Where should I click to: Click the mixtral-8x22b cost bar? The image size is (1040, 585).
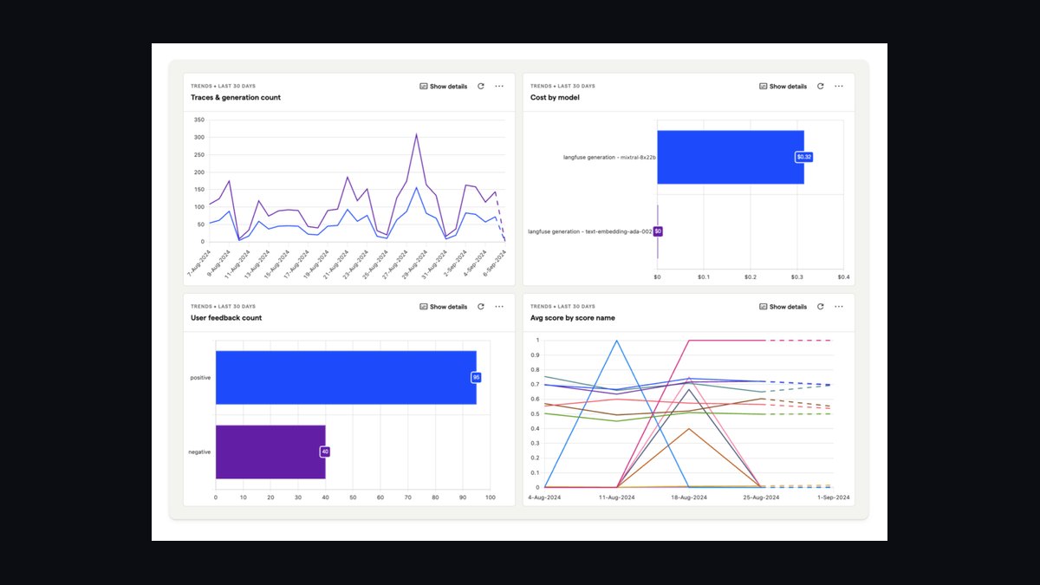tap(731, 157)
